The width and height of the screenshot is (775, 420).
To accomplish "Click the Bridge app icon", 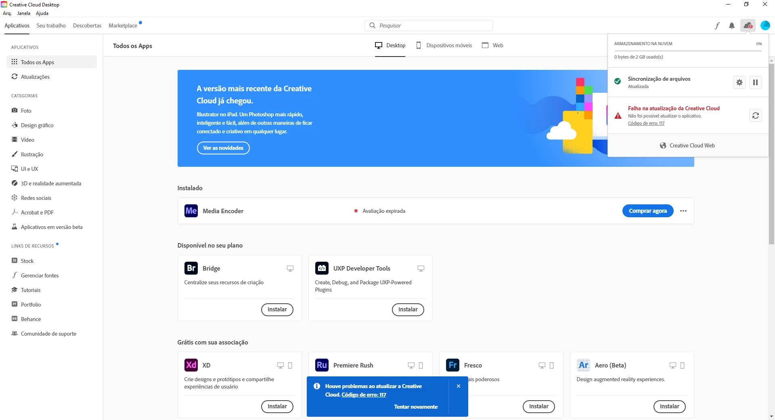I will pyautogui.click(x=191, y=268).
